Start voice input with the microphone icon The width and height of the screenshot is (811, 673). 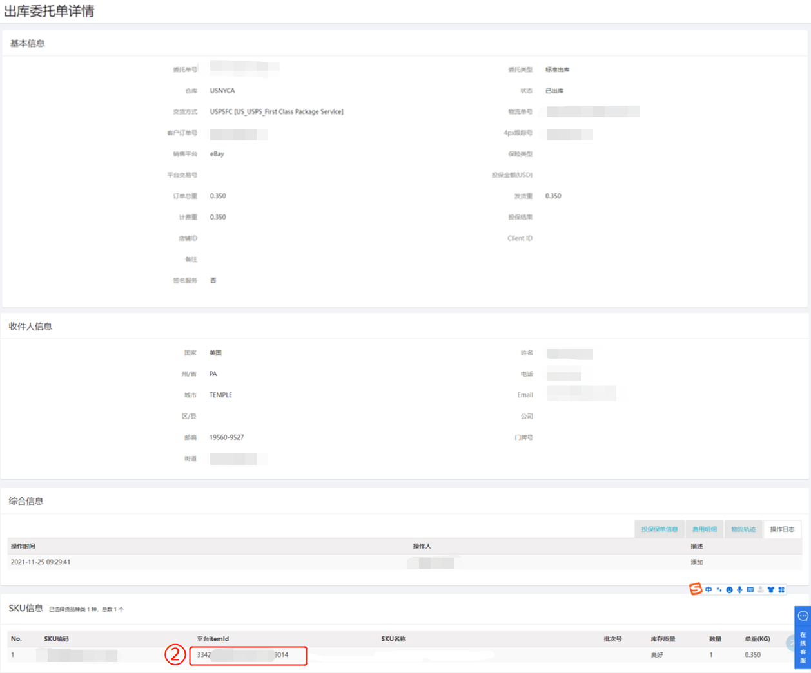pyautogui.click(x=739, y=590)
